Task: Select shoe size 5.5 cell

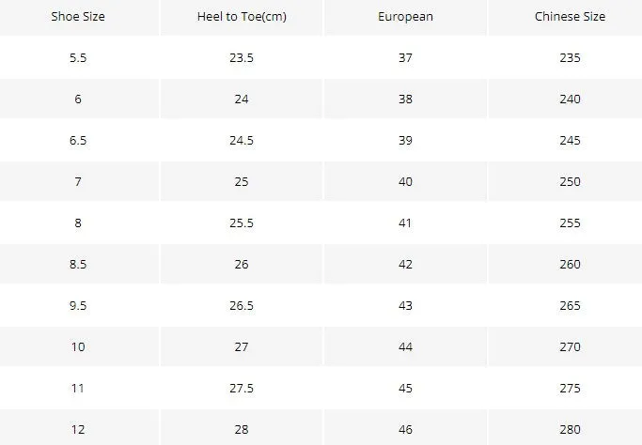Action: point(78,57)
